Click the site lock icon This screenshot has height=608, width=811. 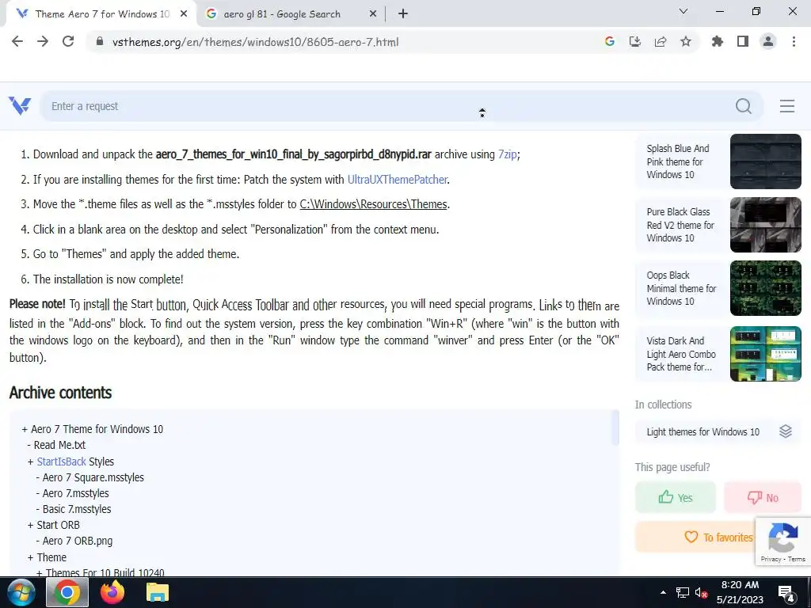[x=100, y=41]
